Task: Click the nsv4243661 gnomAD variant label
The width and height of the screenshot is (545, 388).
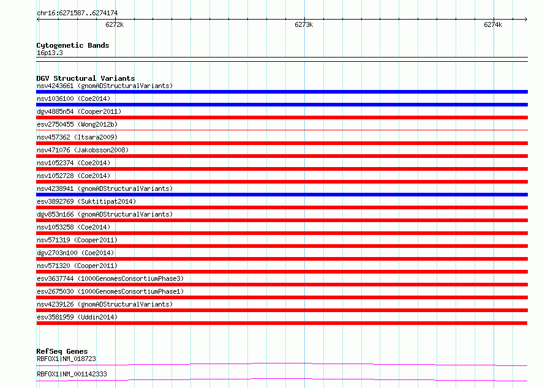Action: pyautogui.click(x=105, y=86)
